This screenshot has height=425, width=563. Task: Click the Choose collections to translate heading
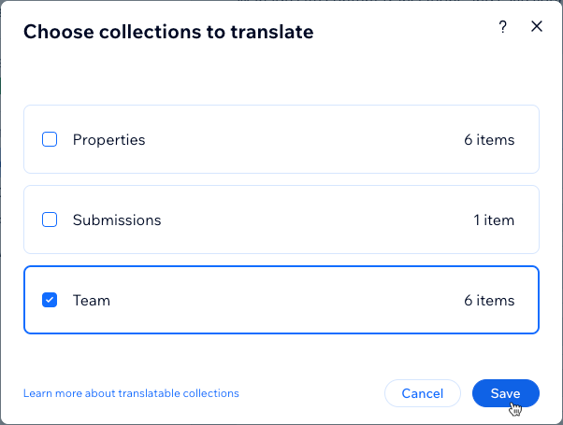click(x=168, y=32)
